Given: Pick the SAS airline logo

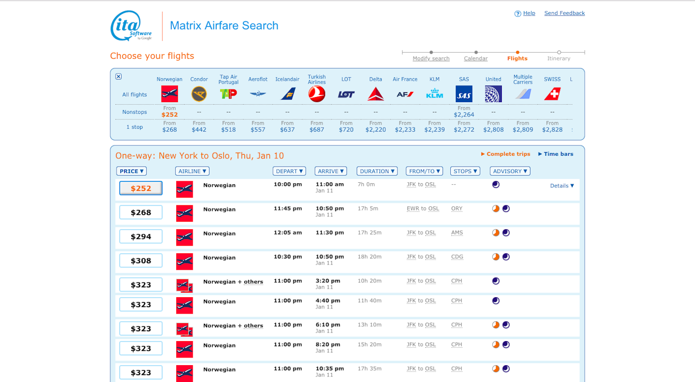Looking at the screenshot, I should 464,94.
